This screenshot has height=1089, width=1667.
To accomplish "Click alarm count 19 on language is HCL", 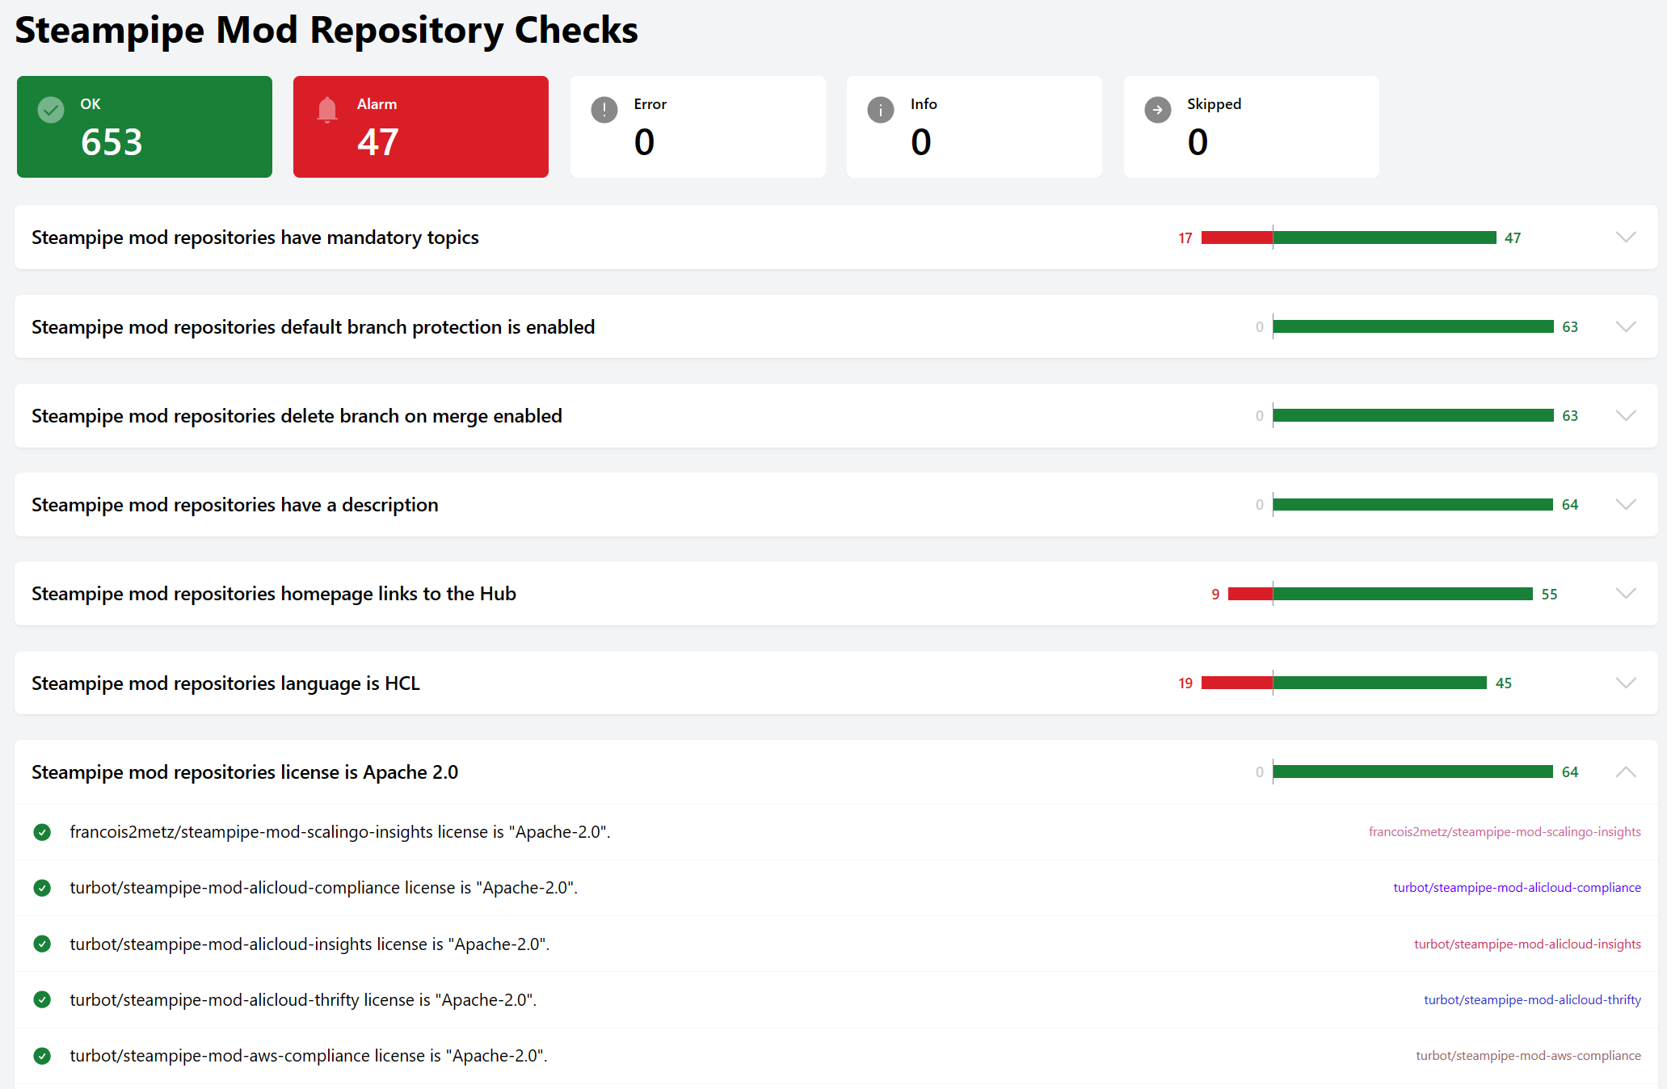I will pos(1185,683).
